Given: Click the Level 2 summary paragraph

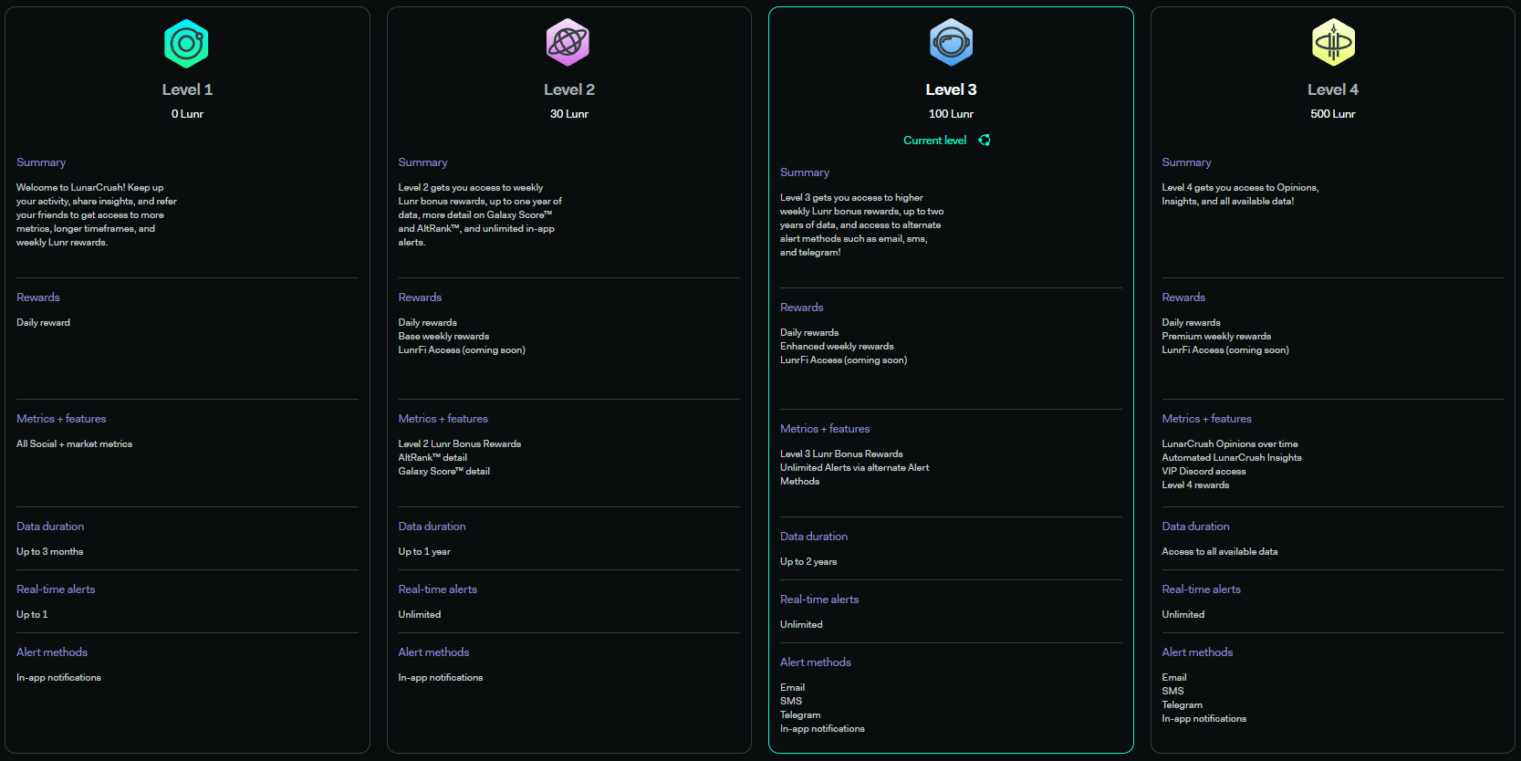Looking at the screenshot, I should [480, 215].
